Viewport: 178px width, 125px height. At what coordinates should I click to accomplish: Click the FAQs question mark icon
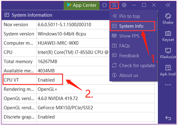[114, 46]
